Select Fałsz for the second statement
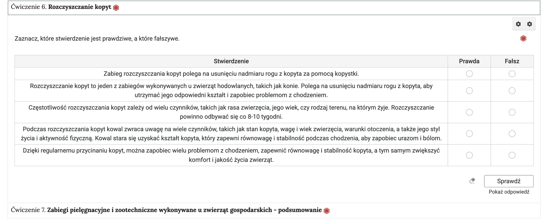This screenshot has width=549, height=223. (x=512, y=91)
